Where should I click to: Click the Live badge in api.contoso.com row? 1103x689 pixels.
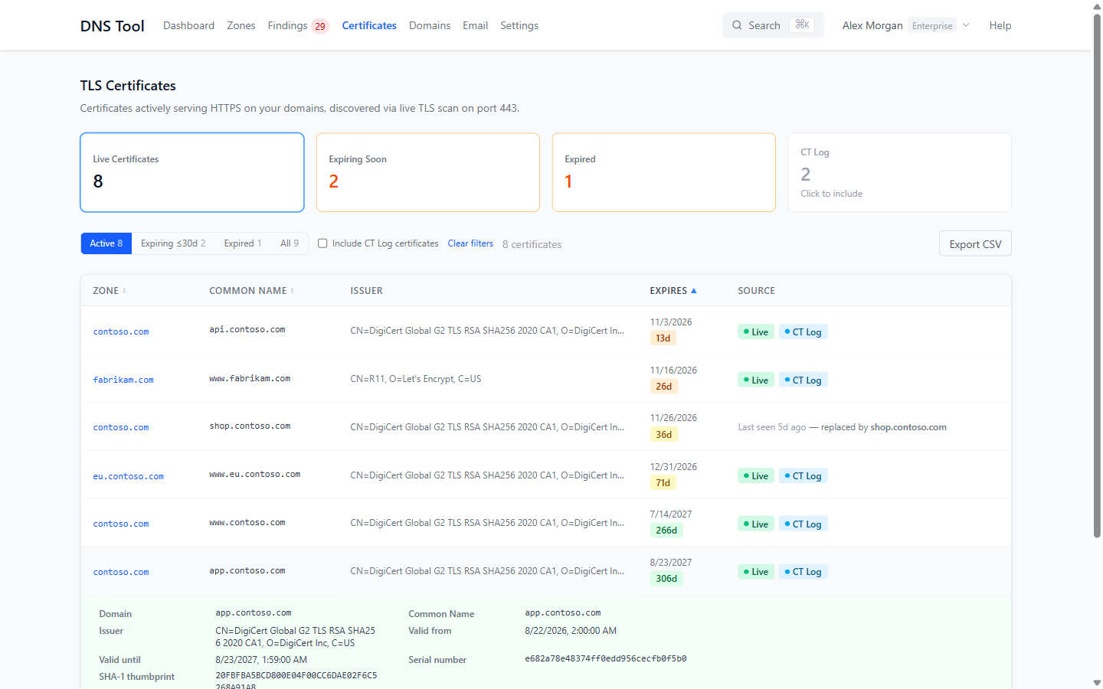(756, 331)
